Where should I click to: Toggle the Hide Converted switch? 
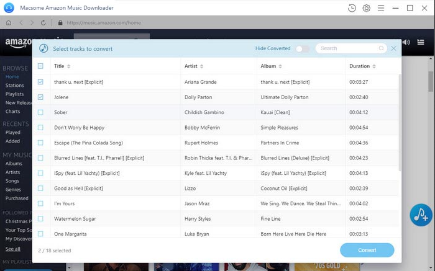click(x=303, y=49)
